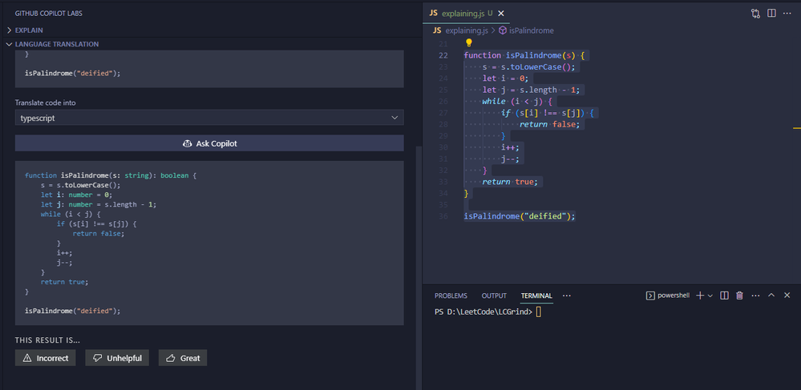This screenshot has height=390, width=801.
Task: Click the Ask Copilot button
Action: [209, 143]
